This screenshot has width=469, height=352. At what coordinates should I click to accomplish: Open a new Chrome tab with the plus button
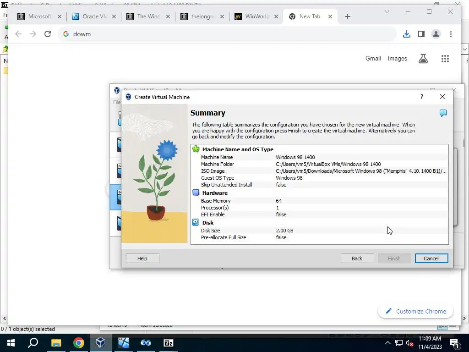click(x=347, y=17)
